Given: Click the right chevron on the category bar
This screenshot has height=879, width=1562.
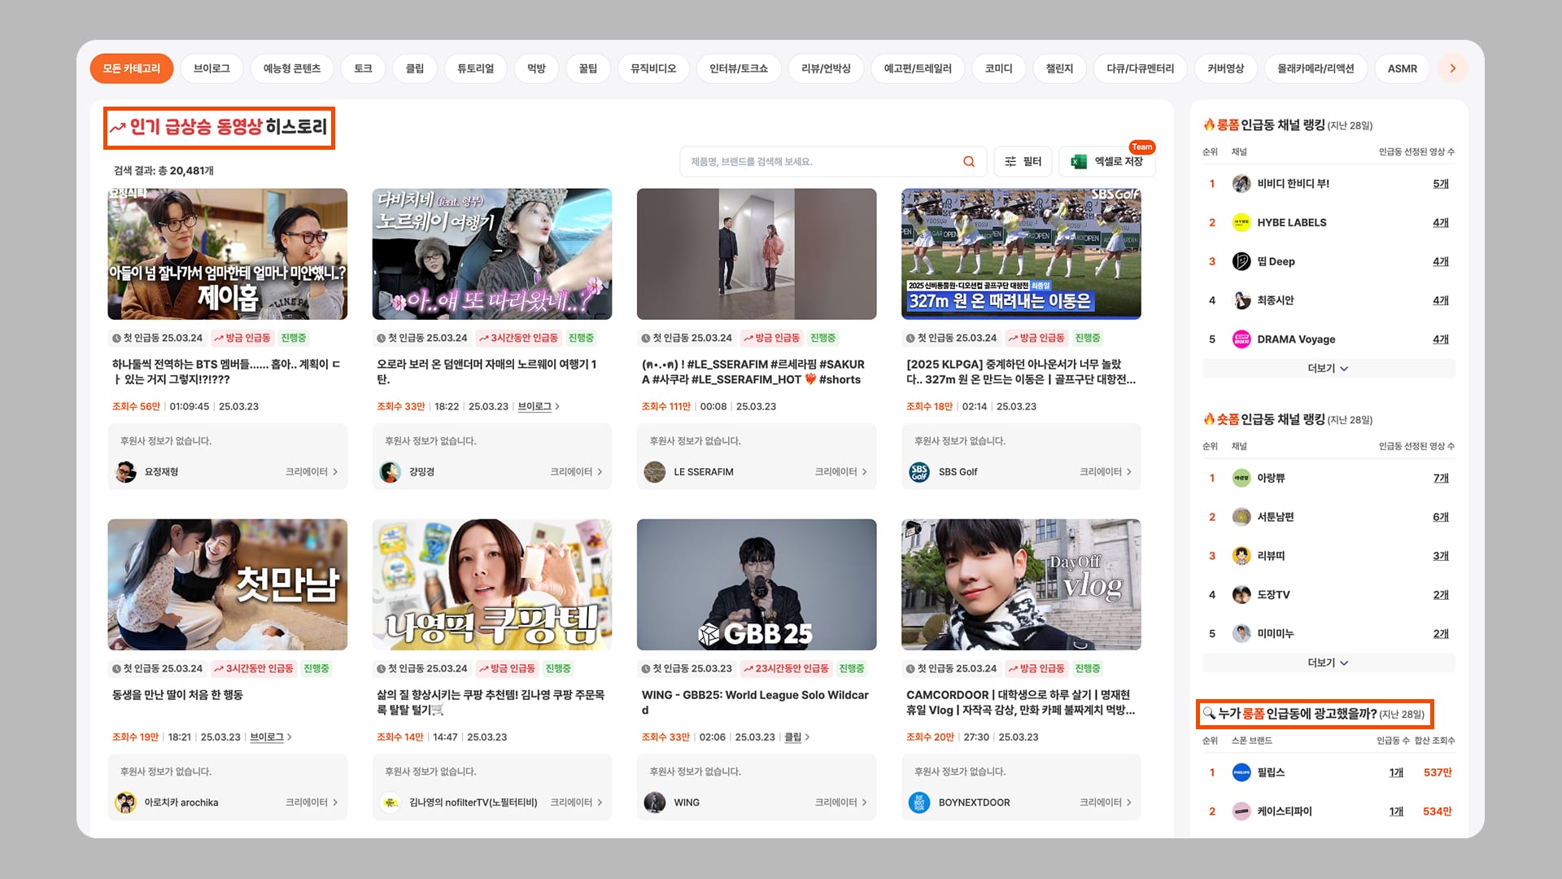Looking at the screenshot, I should (1453, 68).
